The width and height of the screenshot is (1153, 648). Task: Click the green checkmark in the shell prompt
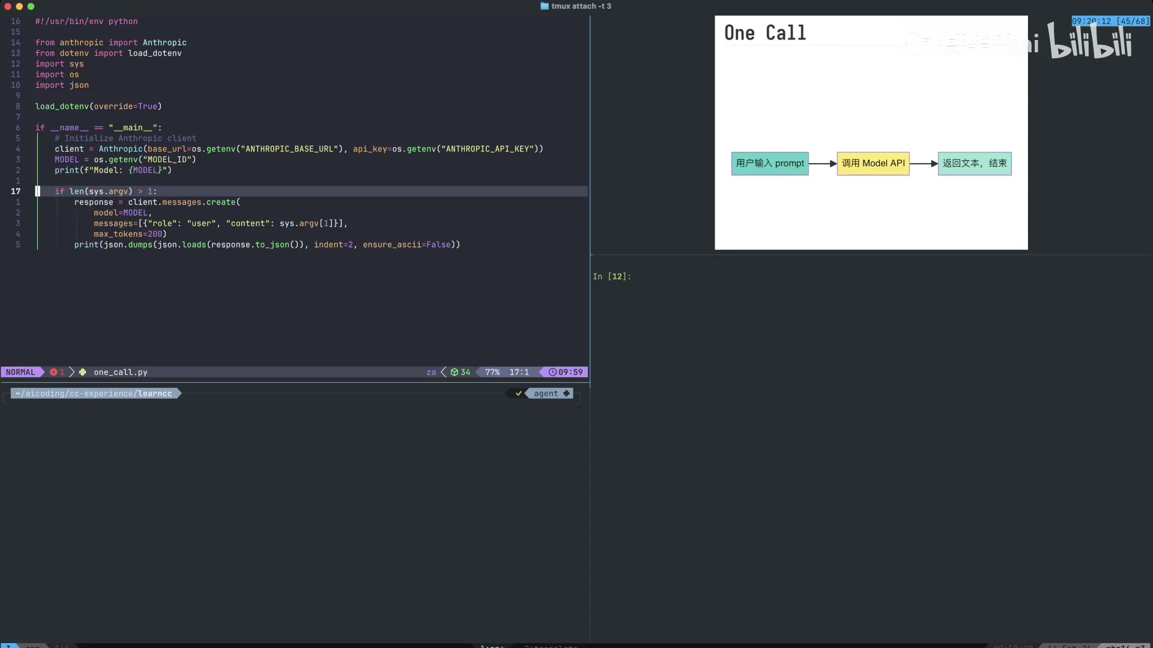[x=518, y=394]
